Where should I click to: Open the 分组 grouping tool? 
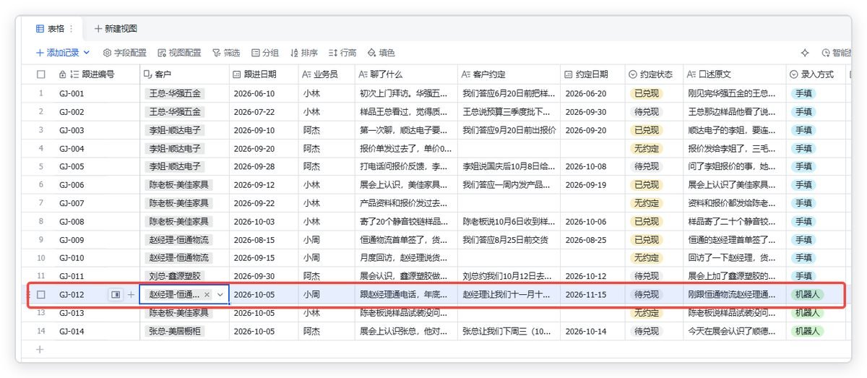(x=265, y=53)
